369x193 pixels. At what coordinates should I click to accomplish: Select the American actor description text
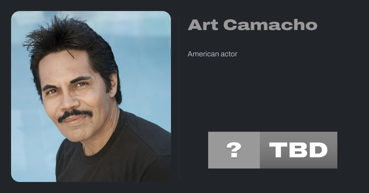click(x=212, y=54)
